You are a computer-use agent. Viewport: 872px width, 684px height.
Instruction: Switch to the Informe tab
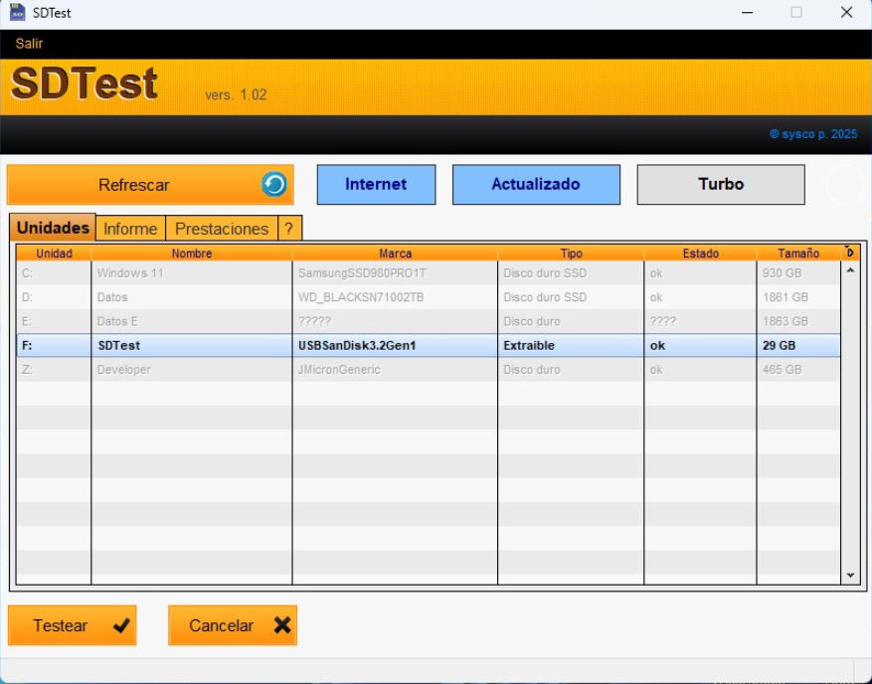130,229
